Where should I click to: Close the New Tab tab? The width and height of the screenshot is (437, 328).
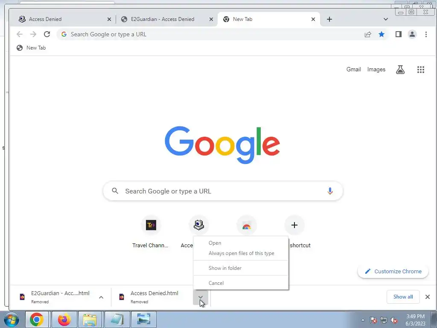313,19
